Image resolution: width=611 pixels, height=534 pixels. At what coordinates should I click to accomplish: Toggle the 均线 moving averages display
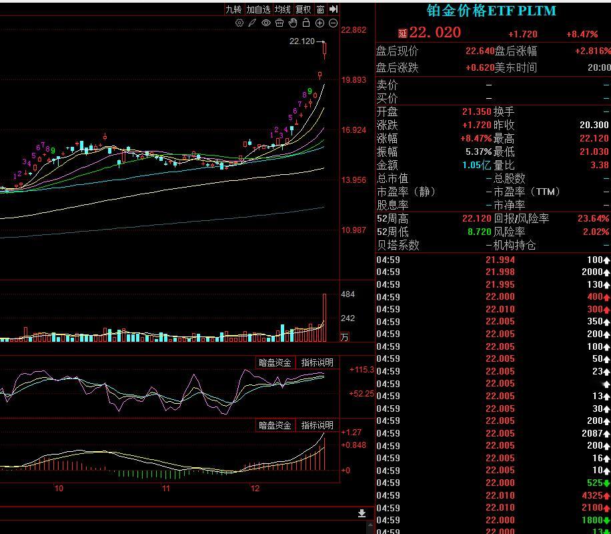pos(282,9)
